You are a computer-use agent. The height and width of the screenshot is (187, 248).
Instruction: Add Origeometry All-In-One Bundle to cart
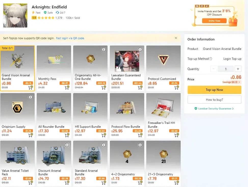(x=104, y=88)
